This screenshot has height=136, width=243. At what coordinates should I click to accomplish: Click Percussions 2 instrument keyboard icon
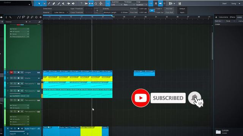pos(38,100)
